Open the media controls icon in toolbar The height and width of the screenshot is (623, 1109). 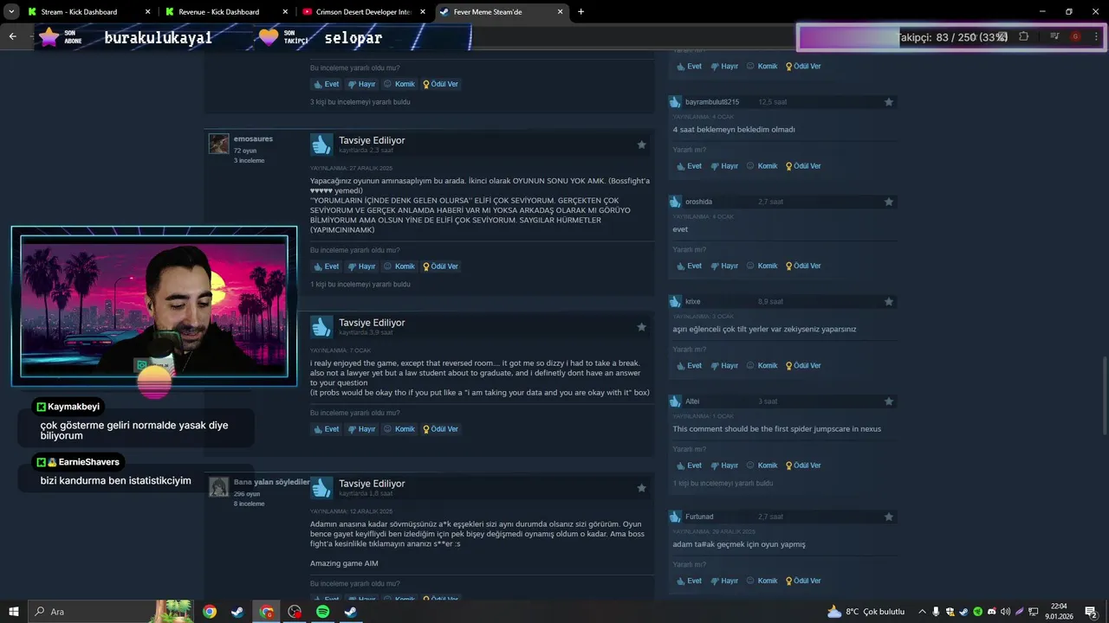[x=1054, y=36]
